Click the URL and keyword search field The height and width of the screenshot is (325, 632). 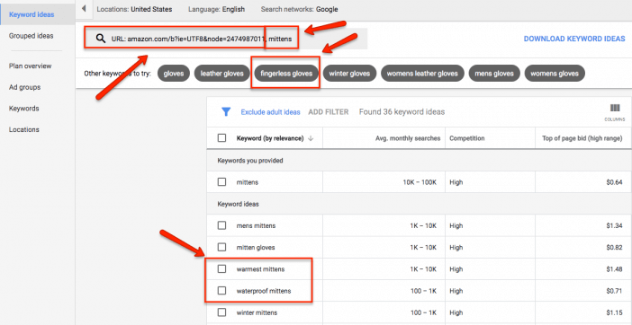(226, 39)
